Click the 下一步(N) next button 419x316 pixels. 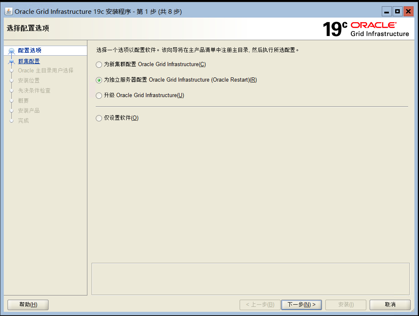pos(301,305)
